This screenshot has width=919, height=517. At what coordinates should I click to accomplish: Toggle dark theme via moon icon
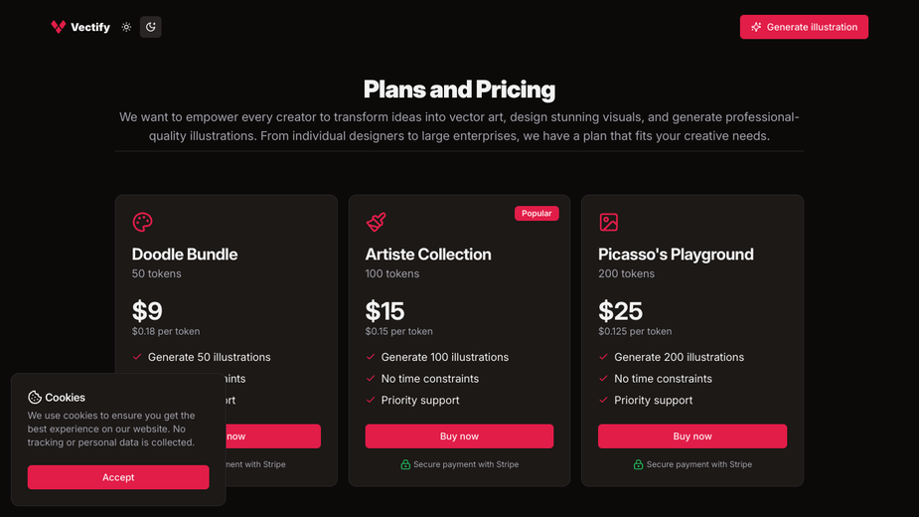151,27
